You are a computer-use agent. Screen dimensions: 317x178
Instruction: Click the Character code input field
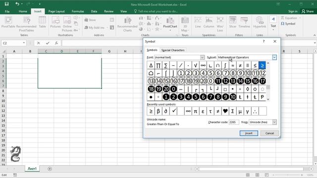coord(234,122)
